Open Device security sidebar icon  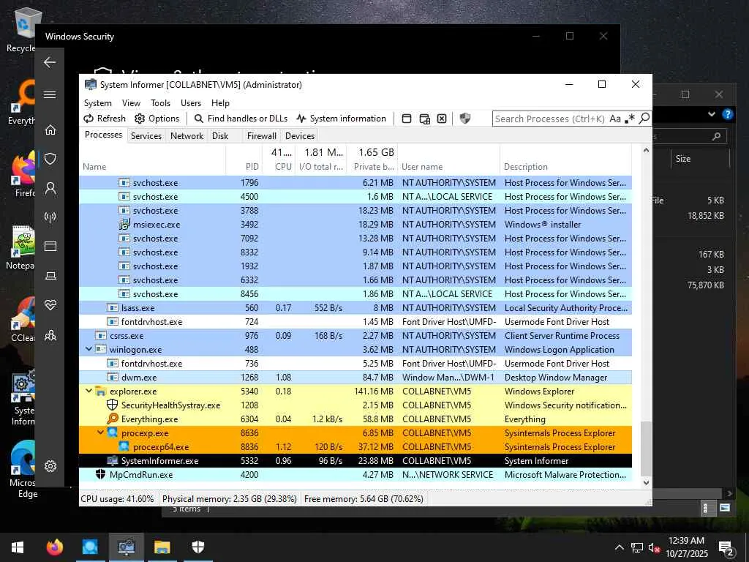[x=50, y=276]
